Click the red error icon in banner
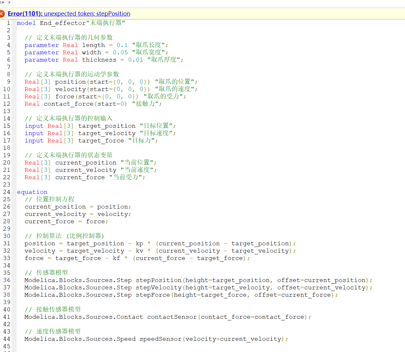Viewport: 405px width, 352px height. point(2,13)
